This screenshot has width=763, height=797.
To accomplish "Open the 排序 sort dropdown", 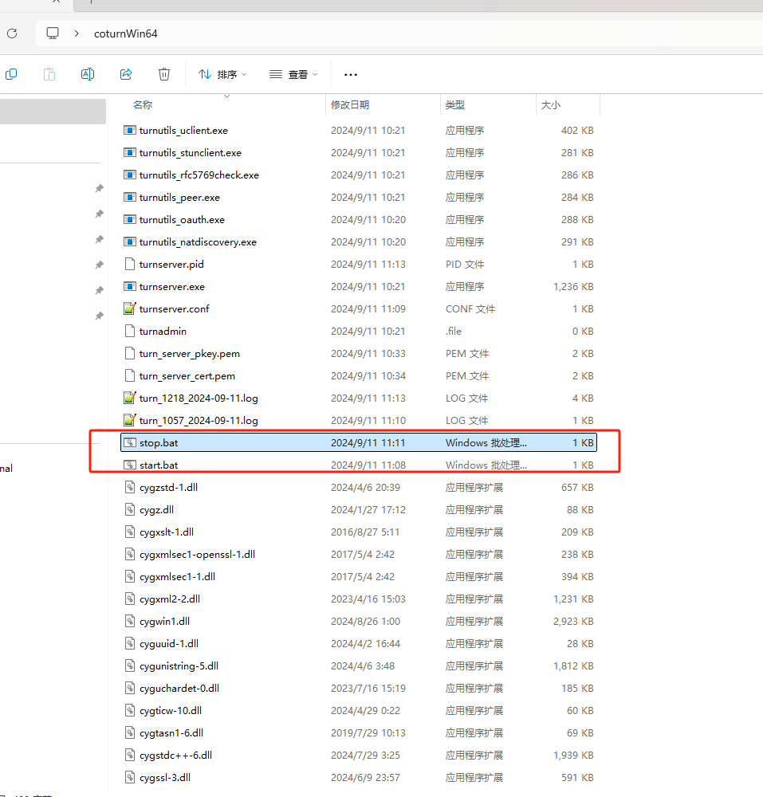I will tap(222, 74).
